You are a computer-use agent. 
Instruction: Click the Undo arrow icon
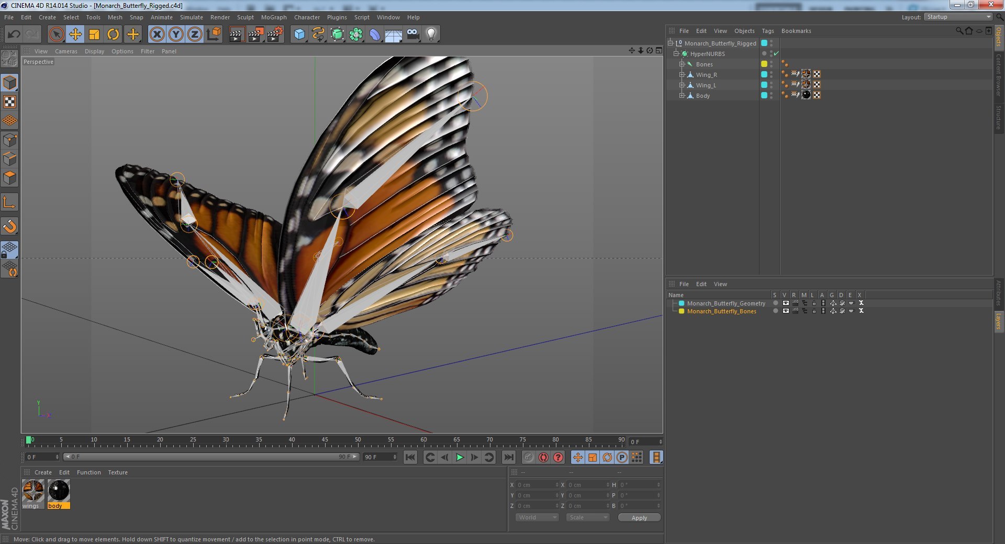pos(14,35)
